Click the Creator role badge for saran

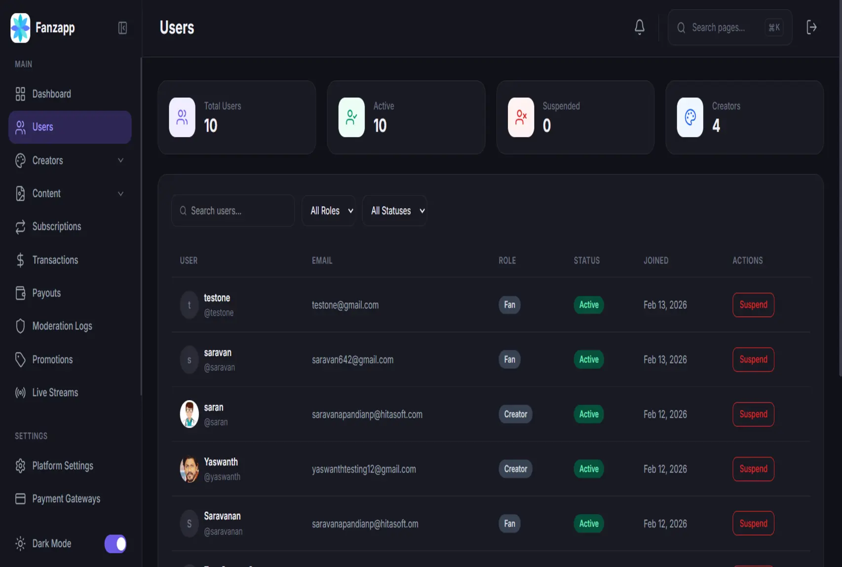pyautogui.click(x=515, y=414)
